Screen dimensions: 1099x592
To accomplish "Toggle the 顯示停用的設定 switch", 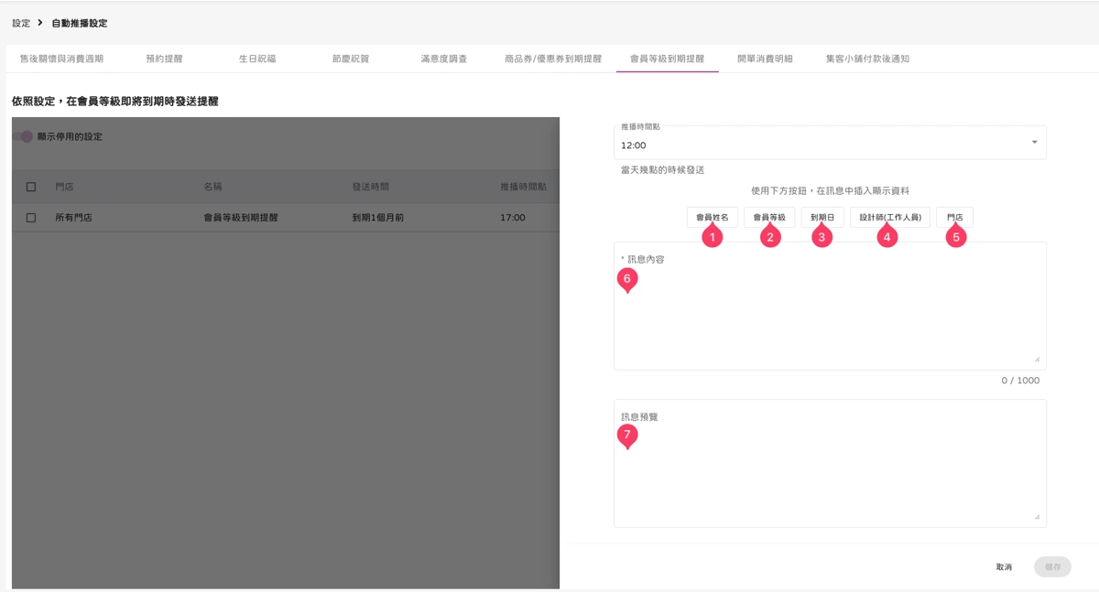I will [23, 136].
